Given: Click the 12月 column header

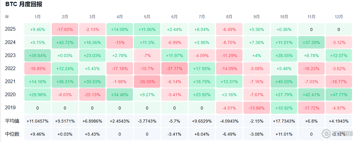Looking at the screenshot, I should pos(339,17).
